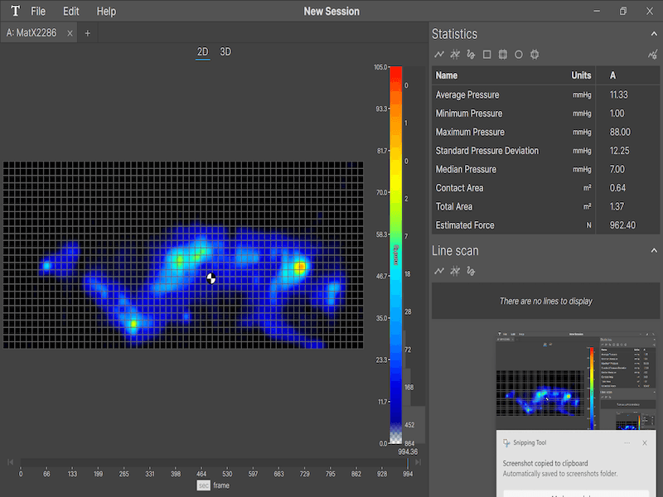Jump to first frame with skip-back button

(11, 462)
